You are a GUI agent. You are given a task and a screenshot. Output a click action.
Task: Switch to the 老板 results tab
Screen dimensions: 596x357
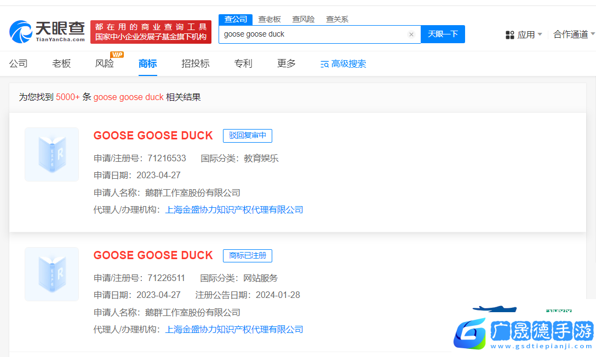pos(61,63)
